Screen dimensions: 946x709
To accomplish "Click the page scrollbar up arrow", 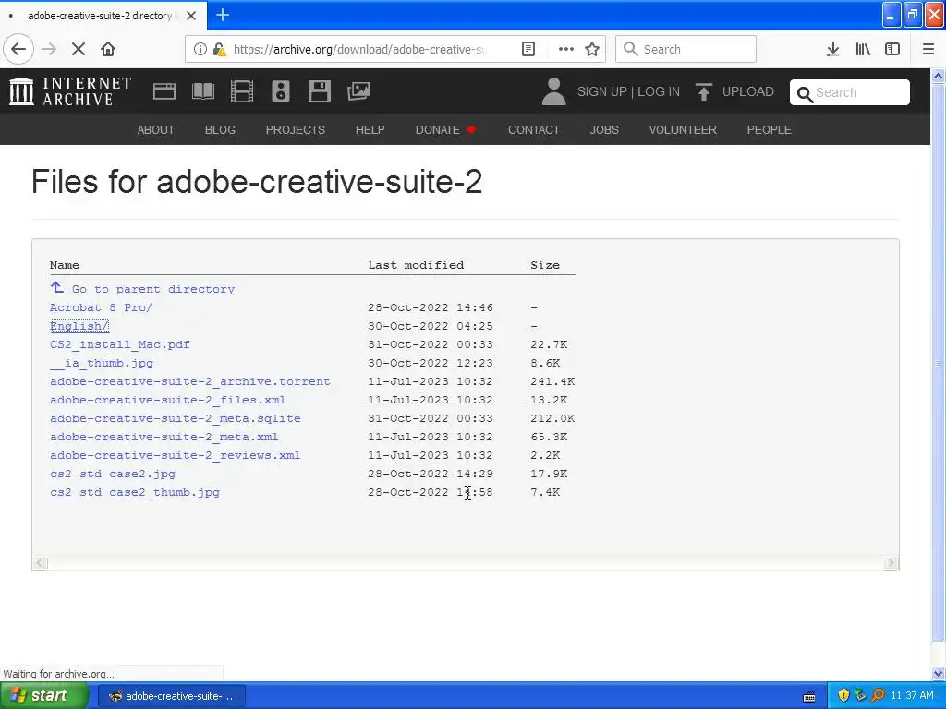I will tap(938, 76).
